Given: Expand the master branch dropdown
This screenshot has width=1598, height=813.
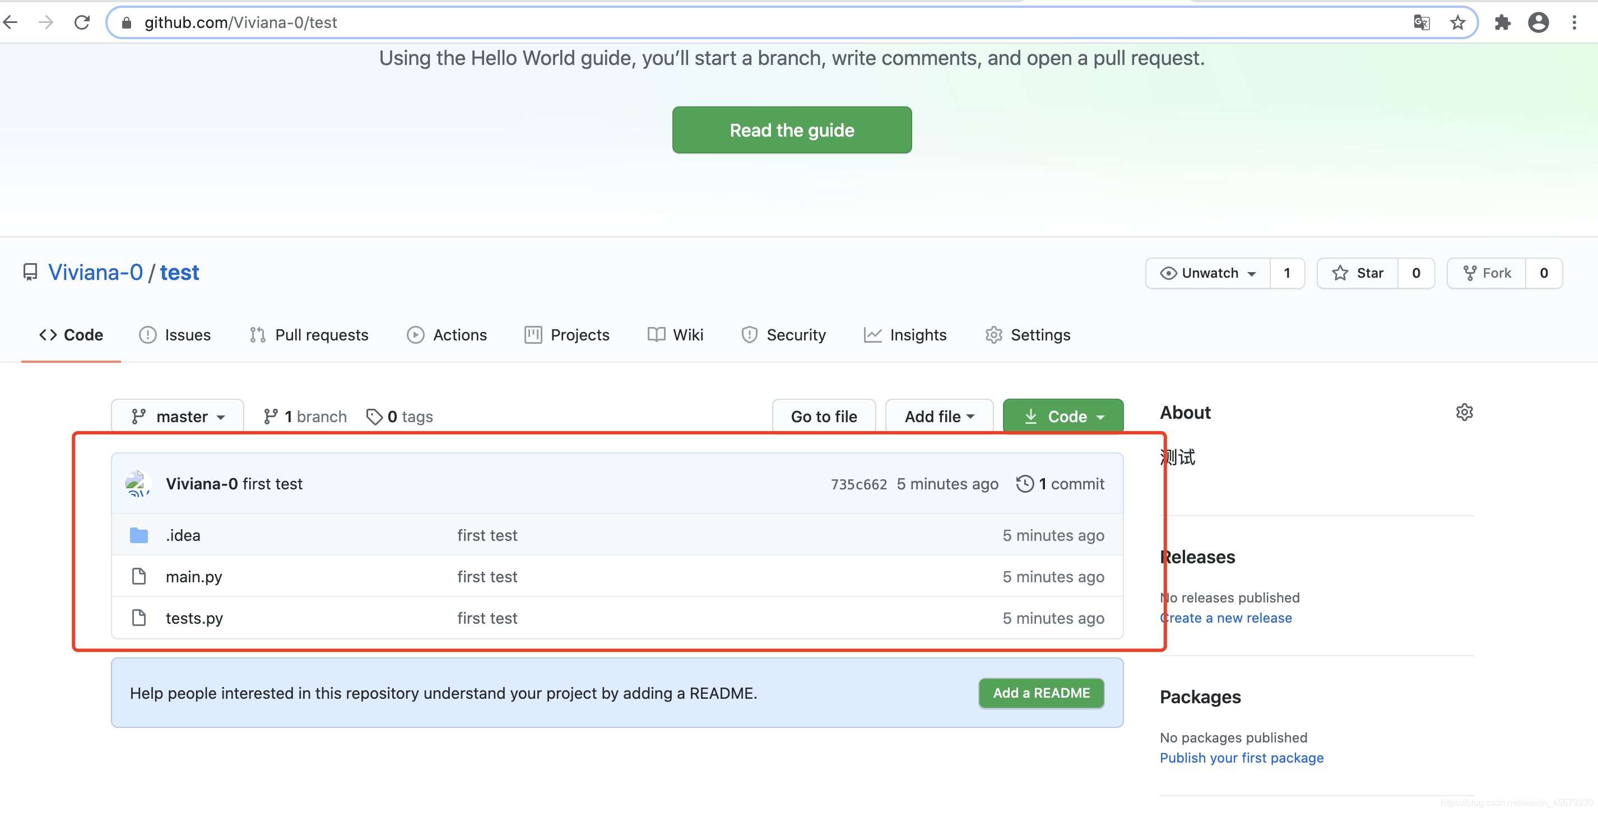Looking at the screenshot, I should [178, 417].
